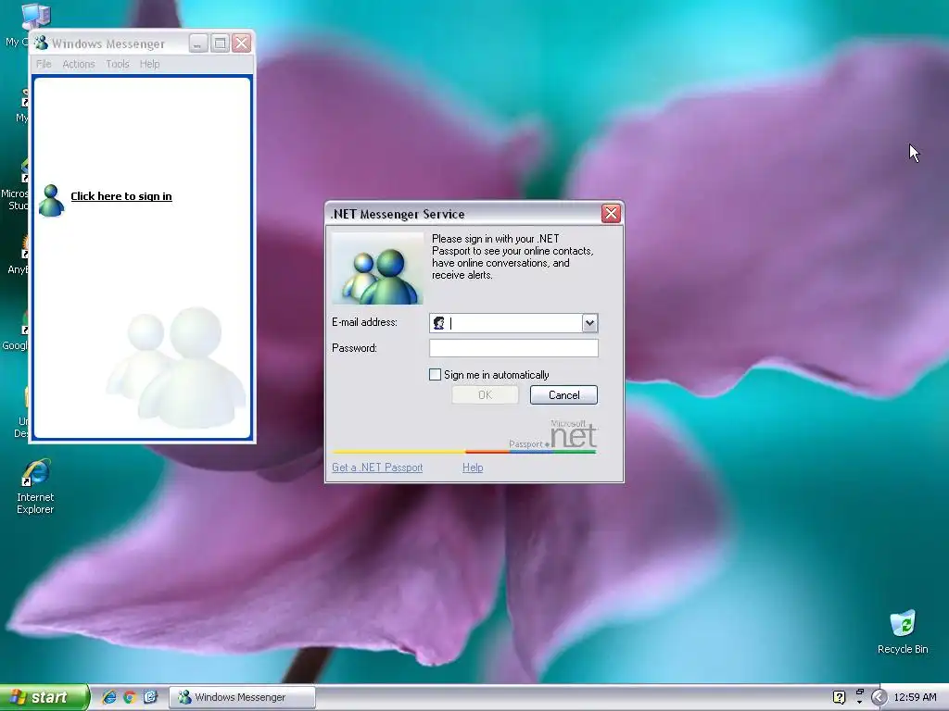949x711 pixels.
Task: Click the 12:59 AM taskbar clock
Action: point(915,697)
